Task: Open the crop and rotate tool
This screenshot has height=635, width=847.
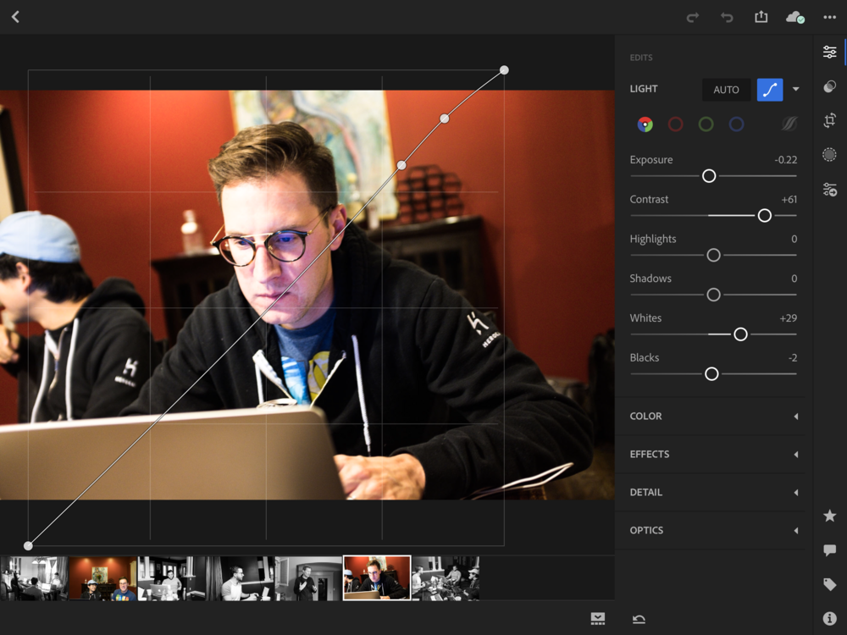Action: point(829,120)
